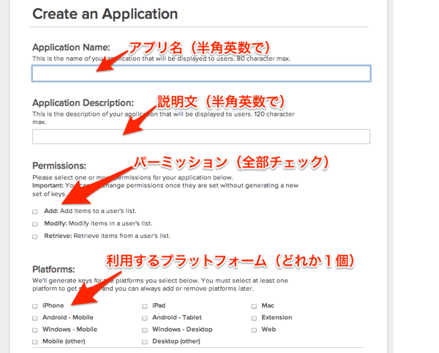This screenshot has width=439, height=353.
Task: Click the Permissions section heading
Action: 59,166
